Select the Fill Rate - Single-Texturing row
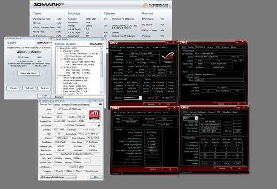The width and height of the screenshot is (277, 189). click(75, 78)
